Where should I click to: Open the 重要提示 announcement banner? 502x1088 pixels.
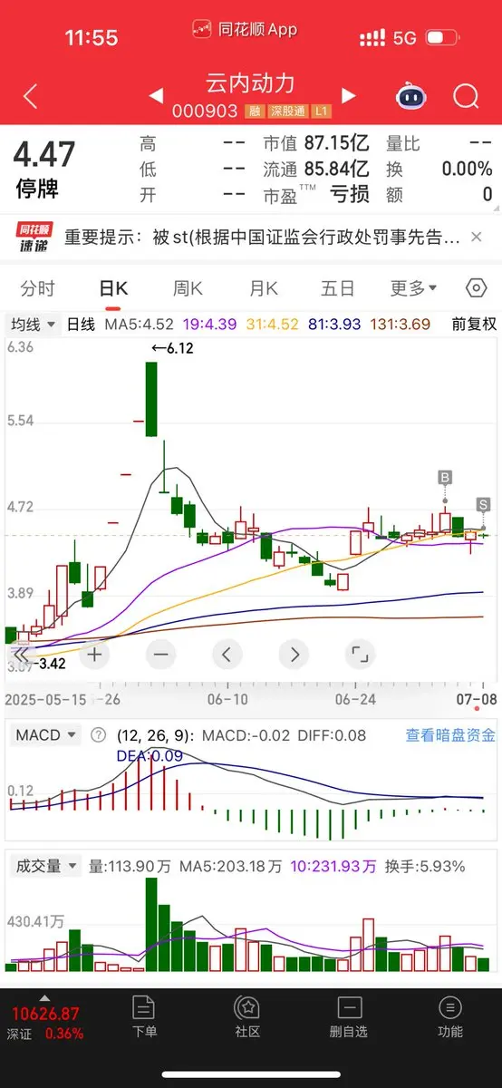[x=251, y=238]
